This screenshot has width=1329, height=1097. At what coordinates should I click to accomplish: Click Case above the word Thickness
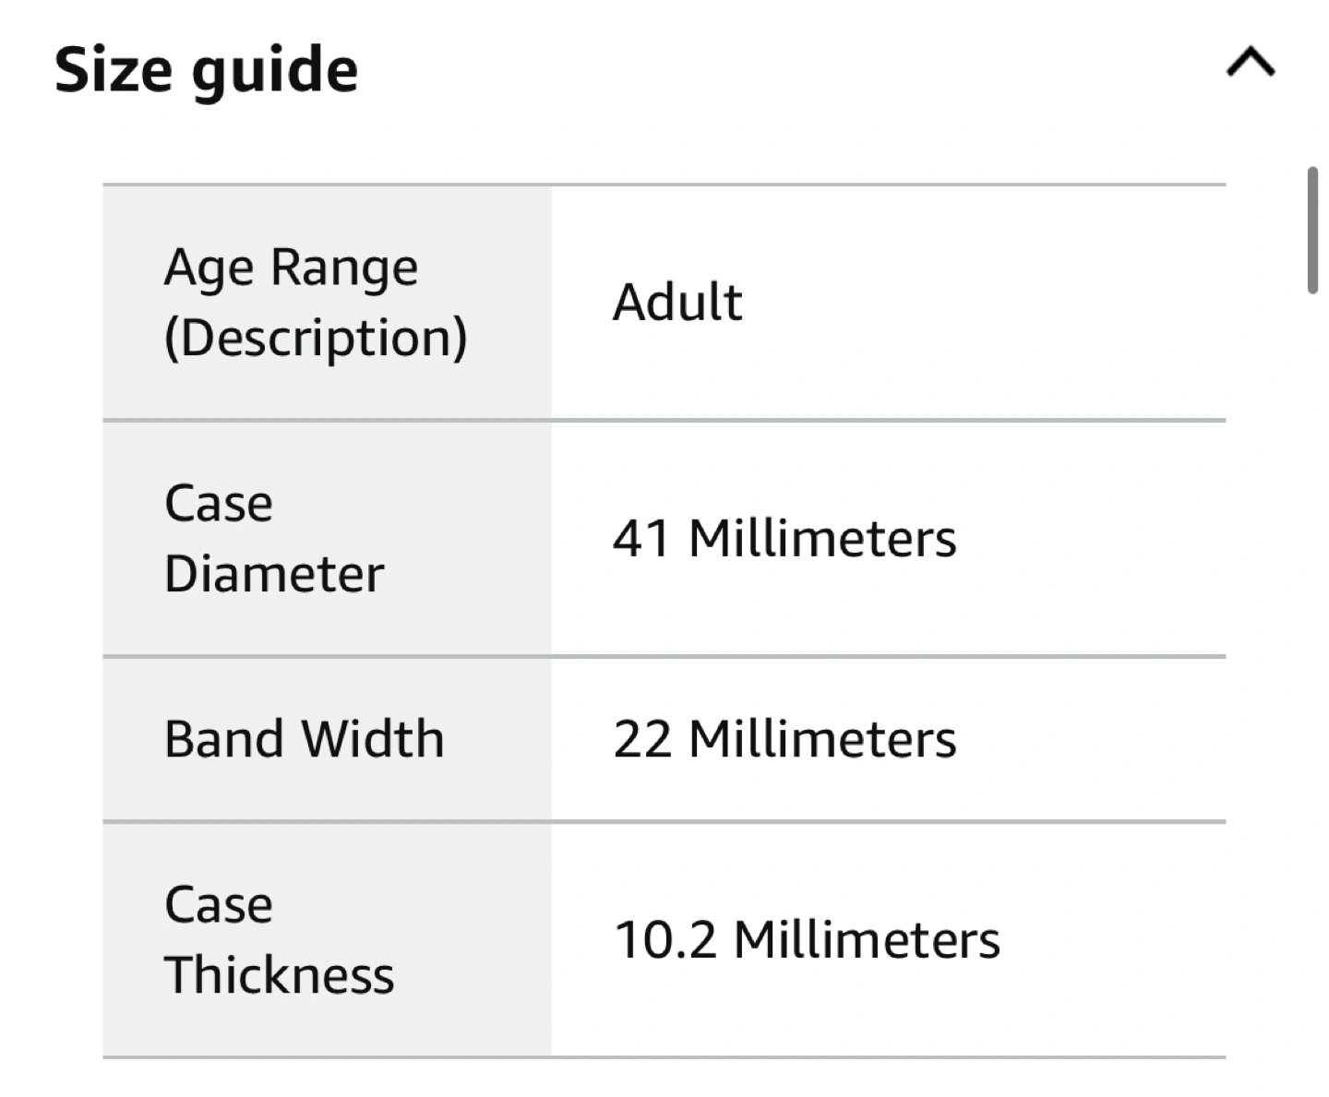coord(219,905)
